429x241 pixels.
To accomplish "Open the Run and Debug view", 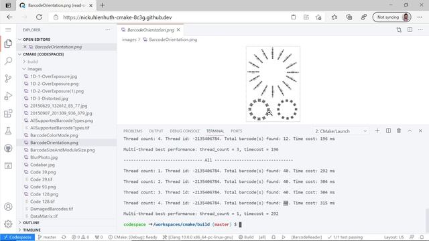I will [8, 96].
